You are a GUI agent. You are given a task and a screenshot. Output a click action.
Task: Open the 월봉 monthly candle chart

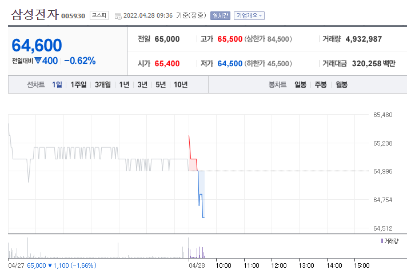click(342, 84)
